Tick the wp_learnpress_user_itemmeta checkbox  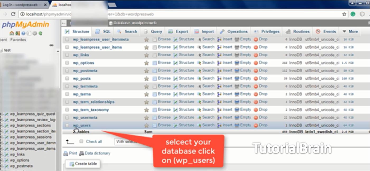click(x=67, y=39)
